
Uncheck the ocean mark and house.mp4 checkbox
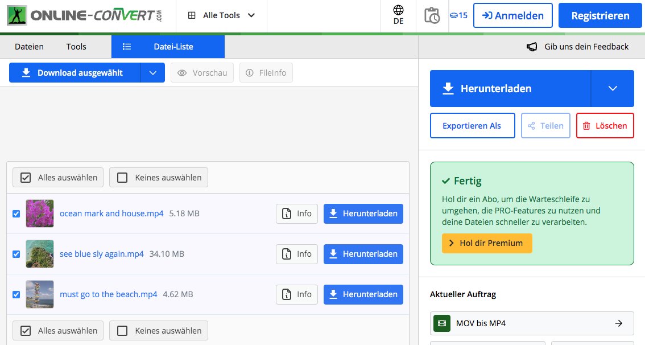(x=16, y=213)
